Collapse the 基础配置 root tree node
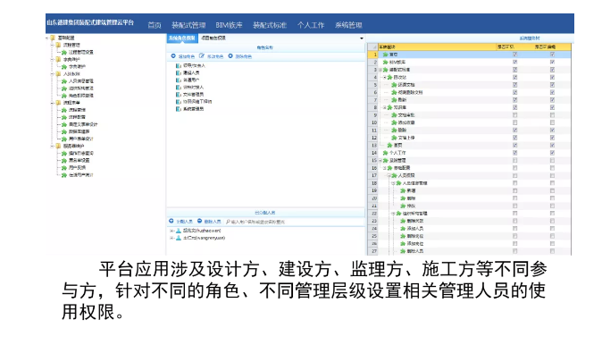 click(47, 38)
